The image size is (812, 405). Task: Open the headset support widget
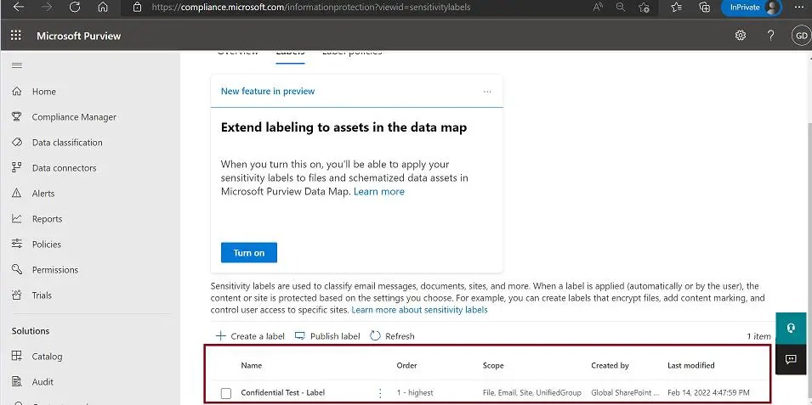[791, 329]
